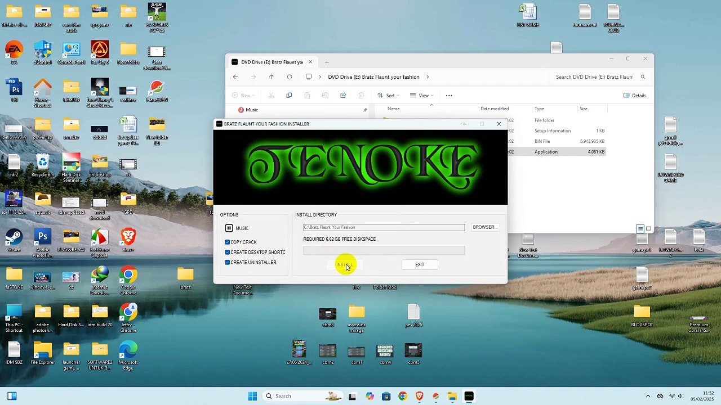Open Chrome from the taskbar

pos(402,396)
